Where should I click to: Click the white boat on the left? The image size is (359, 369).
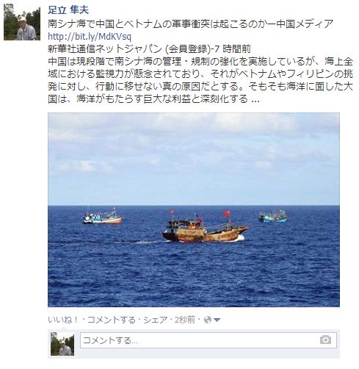point(102,217)
